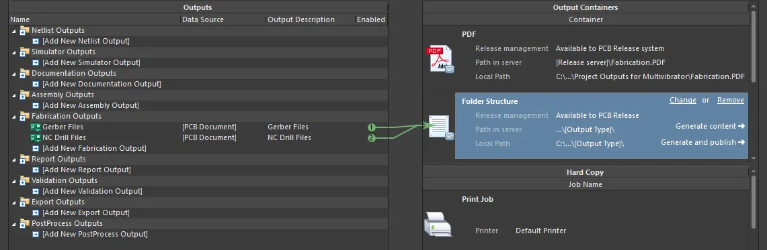Viewport: 767px width, 250px height.
Task: Collapse the PostProcess Outputs tree node
Action: pyautogui.click(x=13, y=224)
